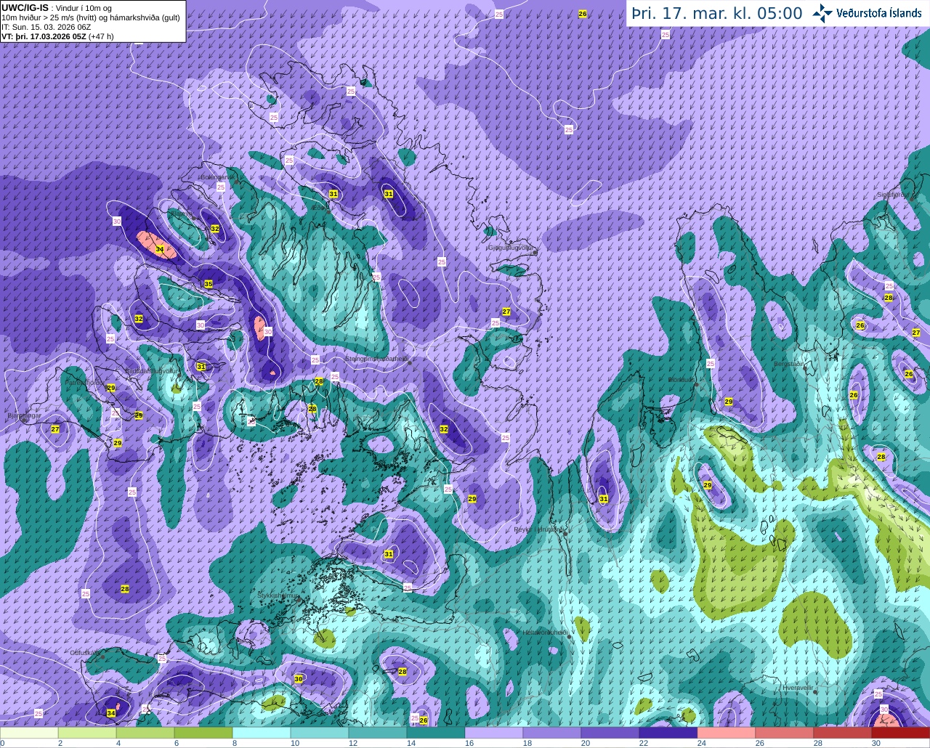The height and width of the screenshot is (748, 930).
Task: Select the dark red legend swatch above 30
Action: tap(901, 733)
